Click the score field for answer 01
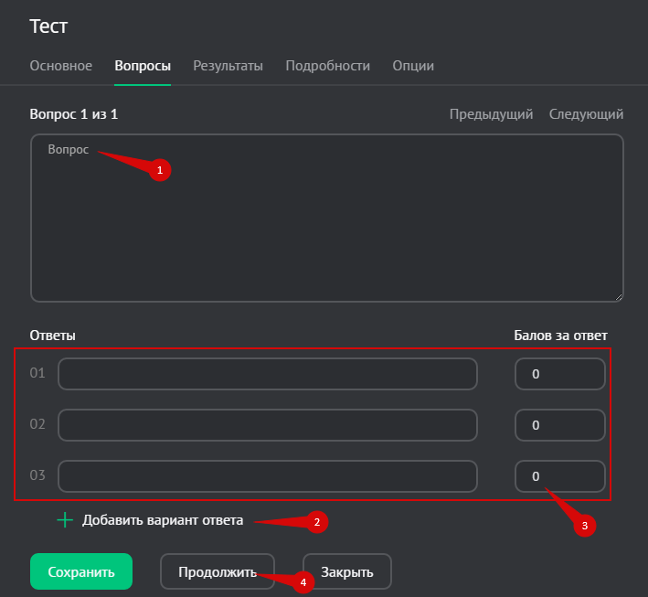The height and width of the screenshot is (597, 648). click(559, 374)
